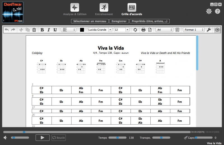Maximize the ChordTracer window
The width and height of the screenshot is (224, 145).
pyautogui.click(x=216, y=4)
